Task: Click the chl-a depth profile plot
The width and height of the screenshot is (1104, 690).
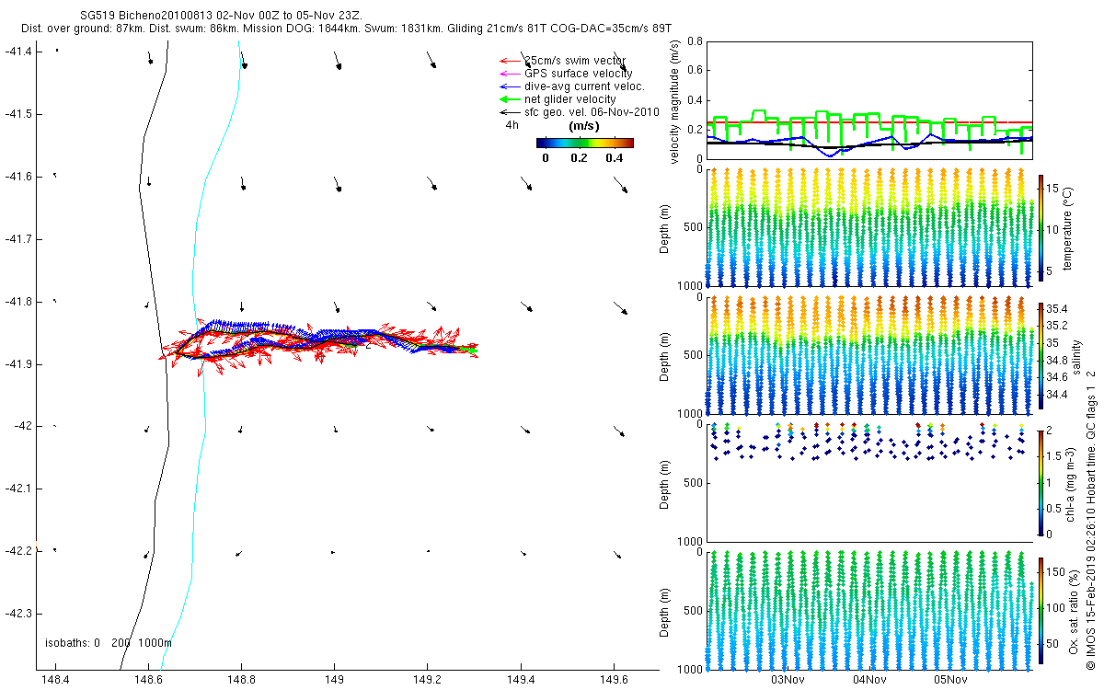Action: 869,482
